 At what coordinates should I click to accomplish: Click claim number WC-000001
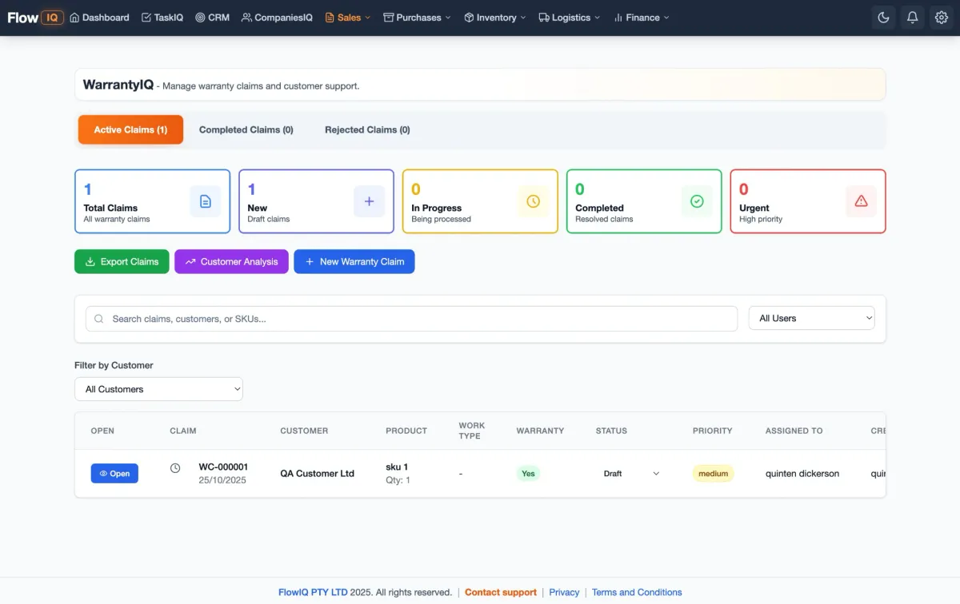[223, 467]
